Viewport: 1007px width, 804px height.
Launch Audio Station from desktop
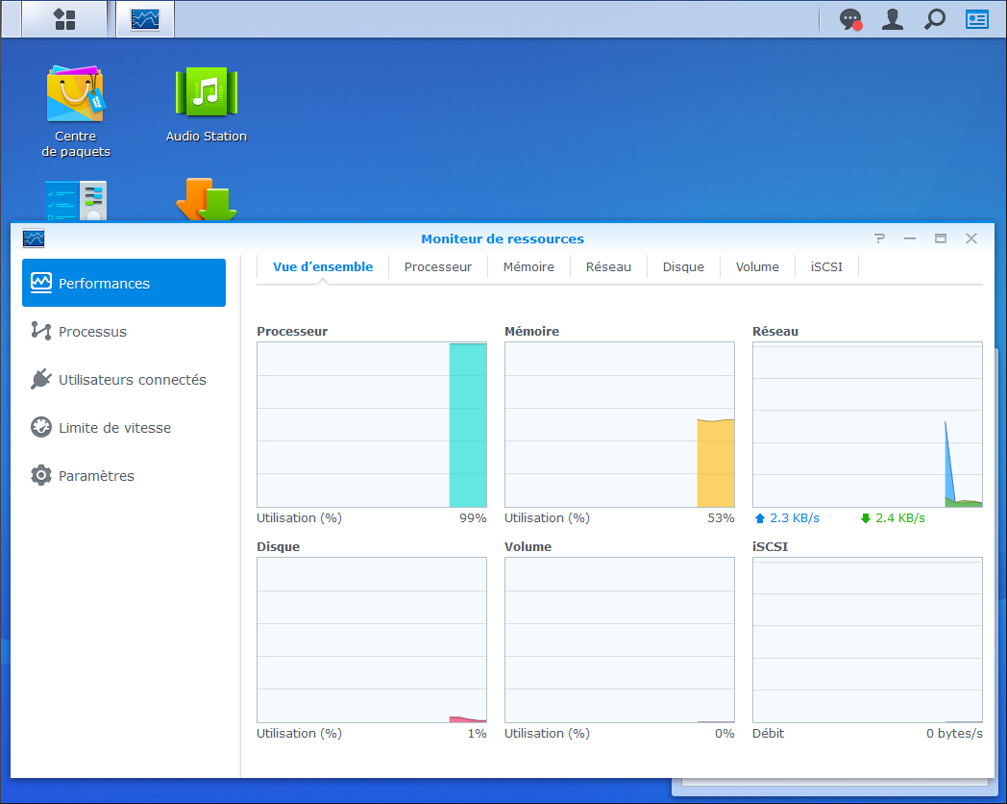[x=206, y=106]
